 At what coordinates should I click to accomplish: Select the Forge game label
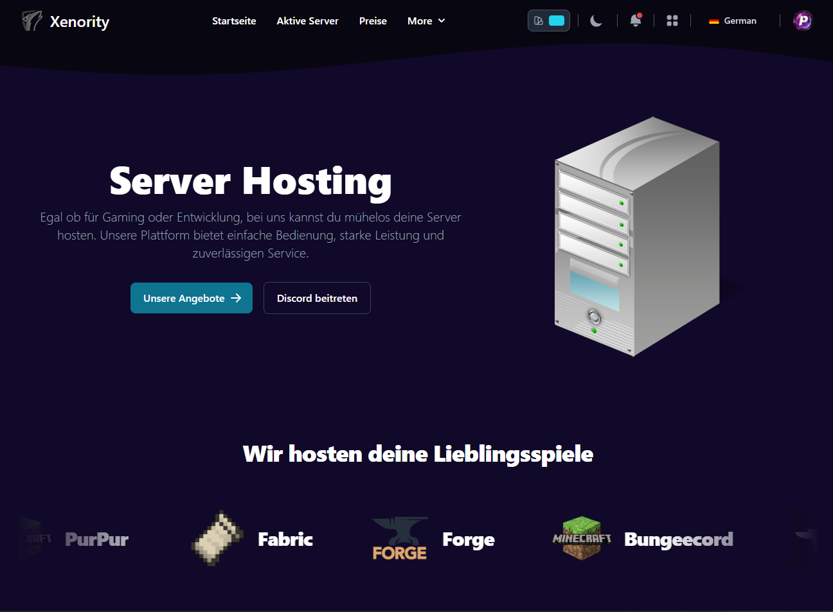(x=469, y=540)
